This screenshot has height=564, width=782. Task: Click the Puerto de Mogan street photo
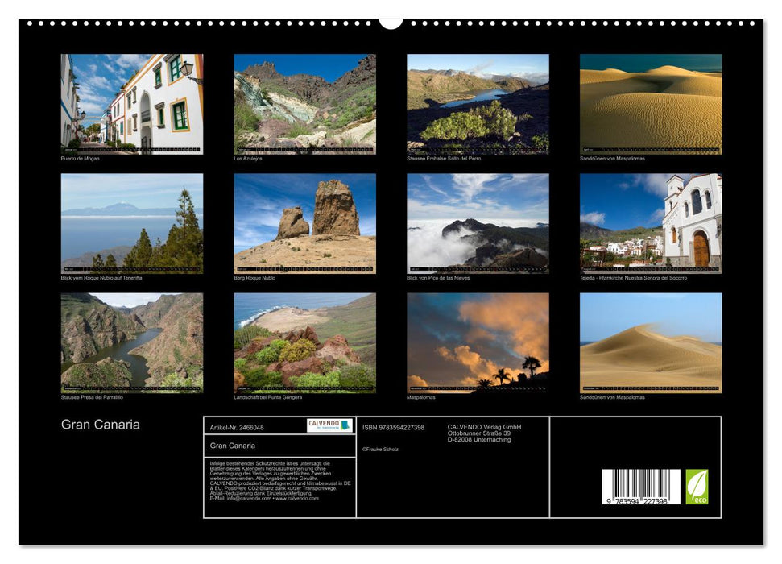tap(132, 104)
